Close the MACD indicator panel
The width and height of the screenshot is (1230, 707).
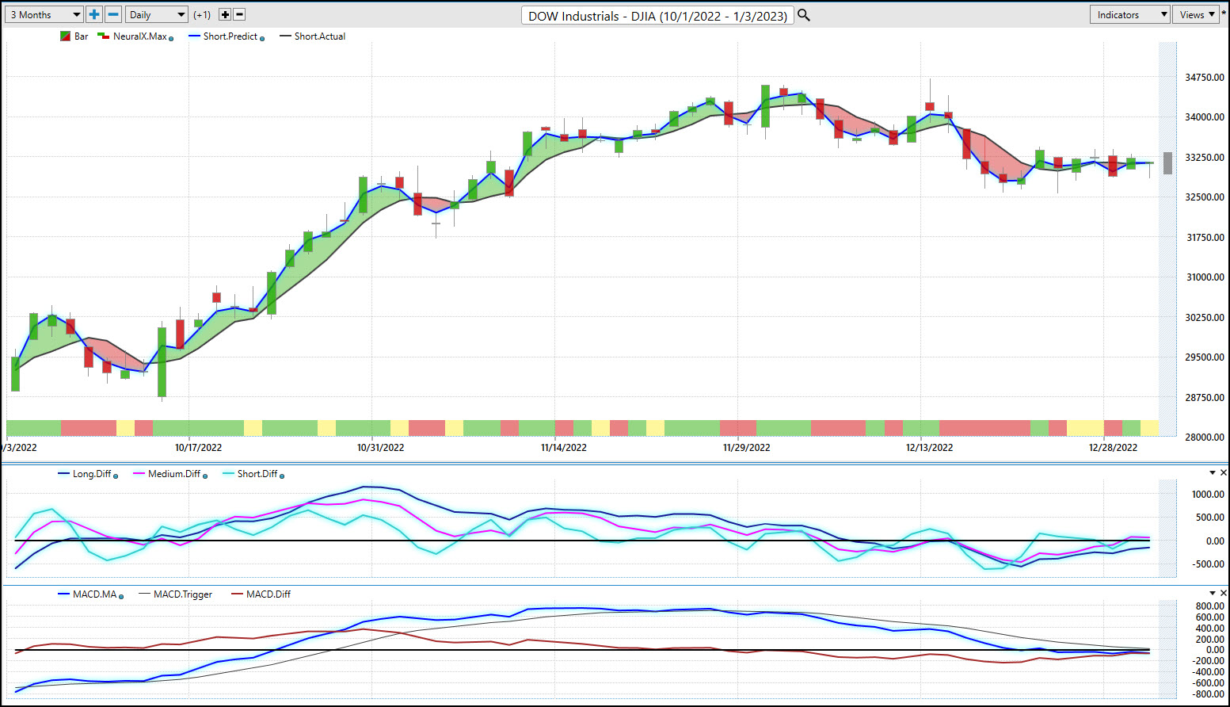[x=1223, y=593]
